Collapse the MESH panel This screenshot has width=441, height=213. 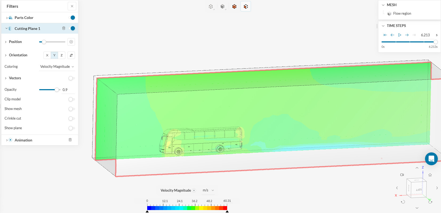click(383, 5)
